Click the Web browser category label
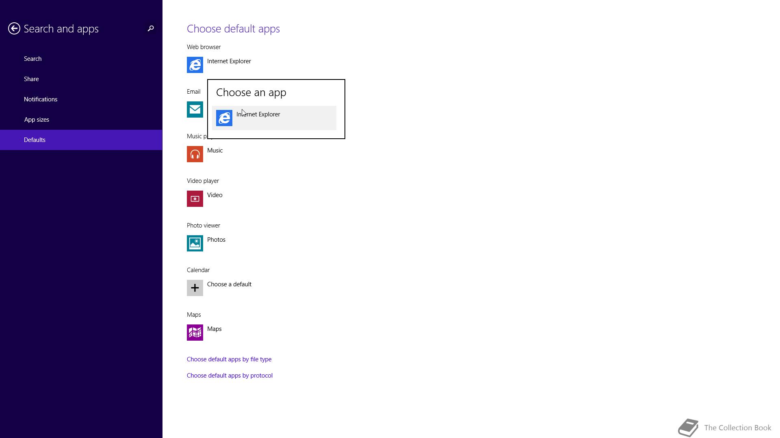Image resolution: width=780 pixels, height=438 pixels. [x=204, y=47]
